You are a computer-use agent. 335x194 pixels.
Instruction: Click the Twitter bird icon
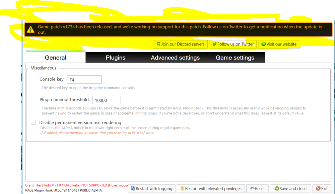click(x=214, y=44)
